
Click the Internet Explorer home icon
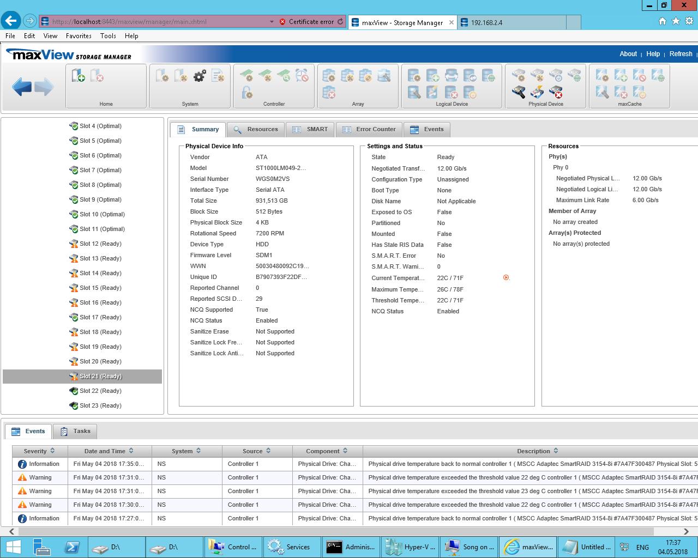pyautogui.click(x=662, y=21)
